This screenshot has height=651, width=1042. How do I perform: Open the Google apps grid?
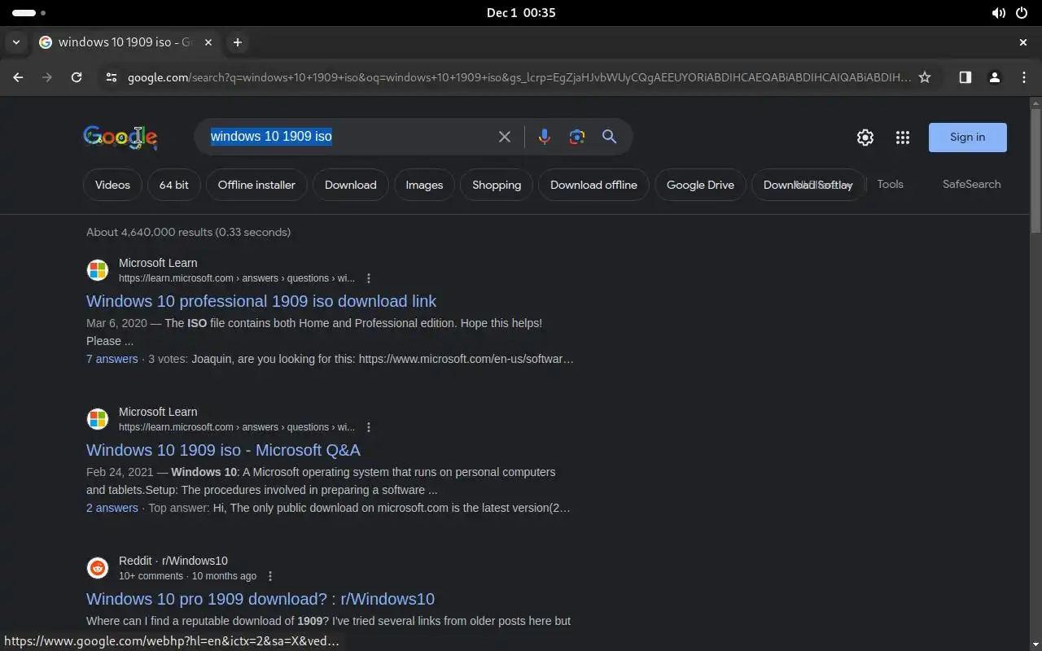[x=903, y=138]
